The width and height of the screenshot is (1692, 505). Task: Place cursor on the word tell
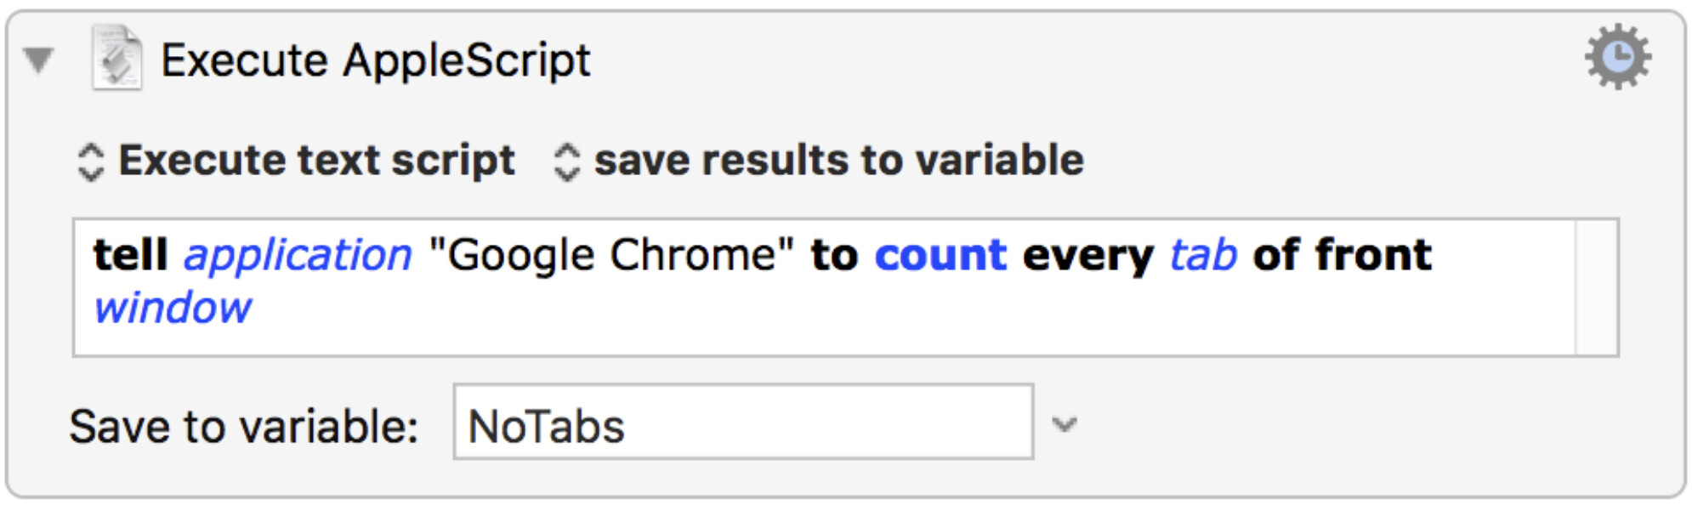[131, 255]
